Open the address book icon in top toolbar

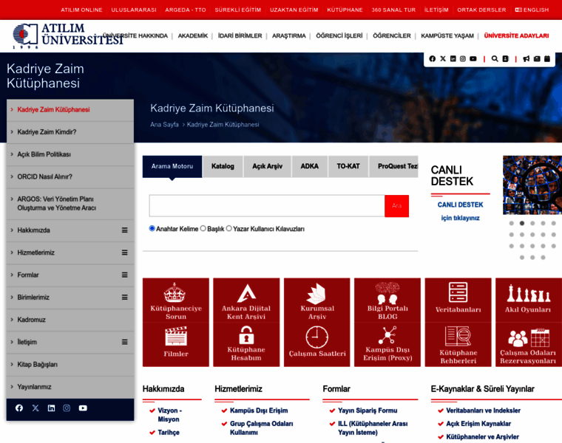point(505,58)
